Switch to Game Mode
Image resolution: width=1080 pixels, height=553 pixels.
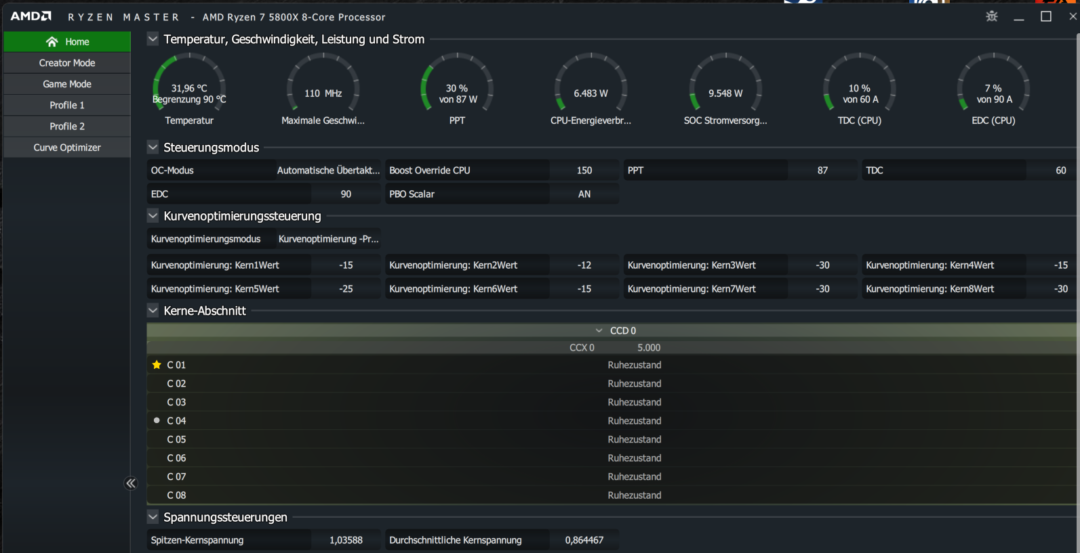tap(67, 84)
